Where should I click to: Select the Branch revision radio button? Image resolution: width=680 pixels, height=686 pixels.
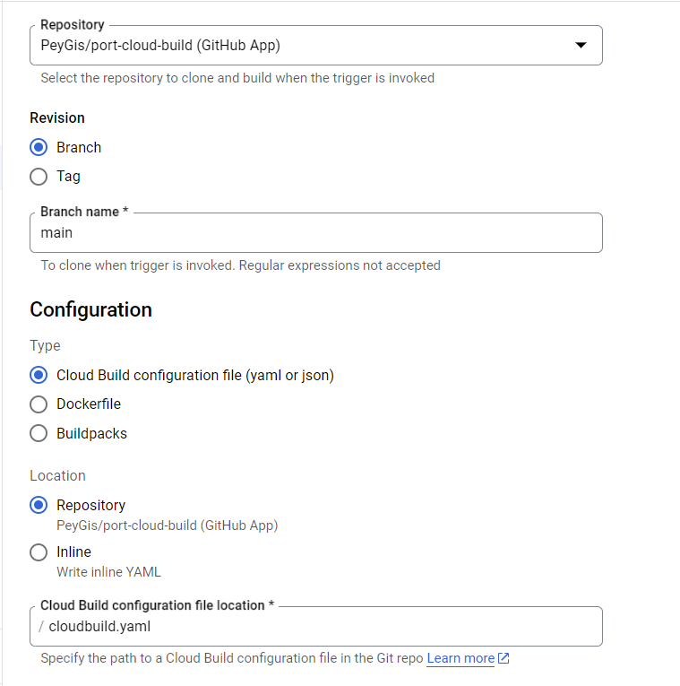(39, 147)
